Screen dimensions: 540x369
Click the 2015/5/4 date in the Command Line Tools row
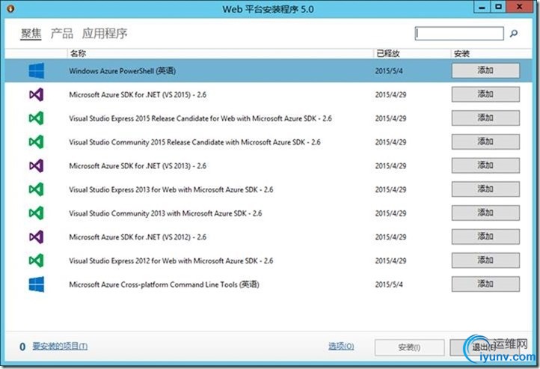click(389, 284)
